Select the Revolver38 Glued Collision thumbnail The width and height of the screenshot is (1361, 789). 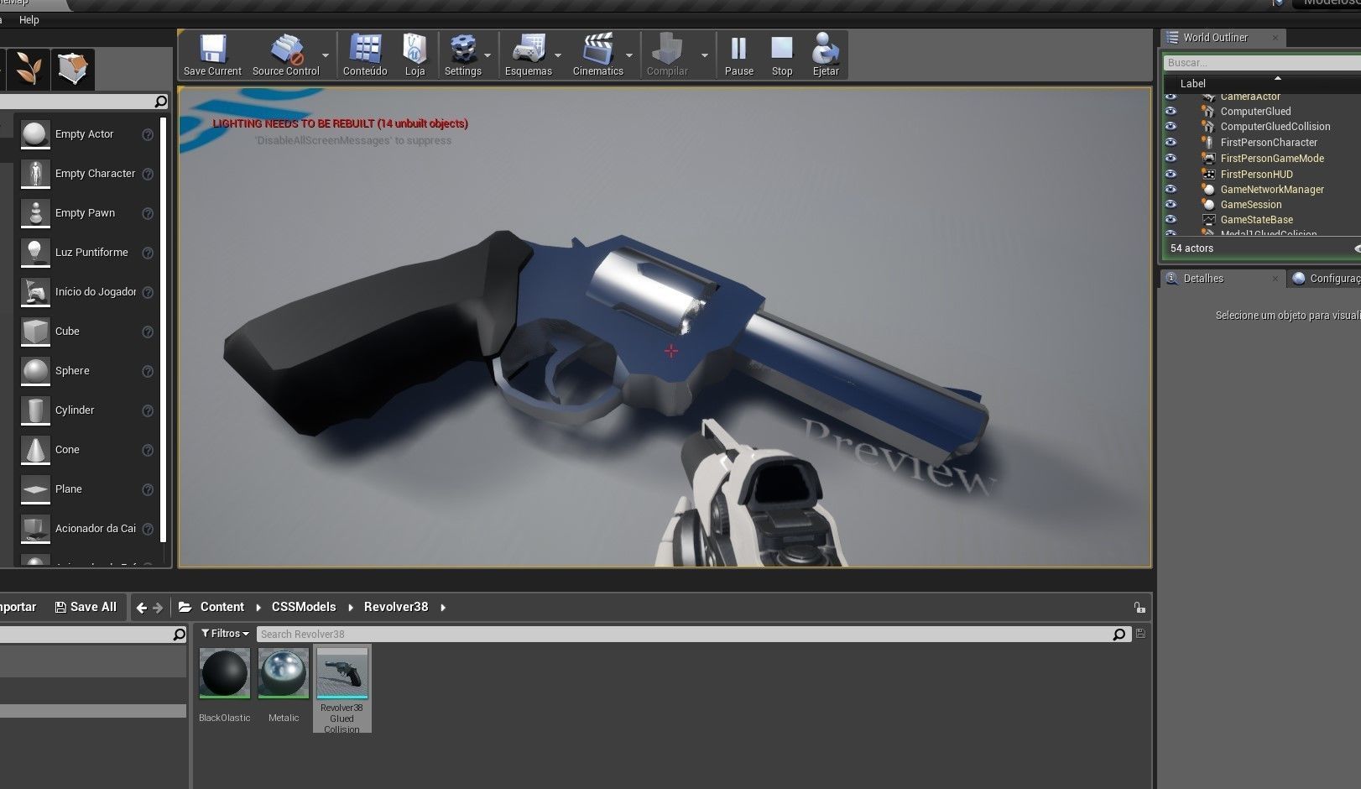point(342,673)
